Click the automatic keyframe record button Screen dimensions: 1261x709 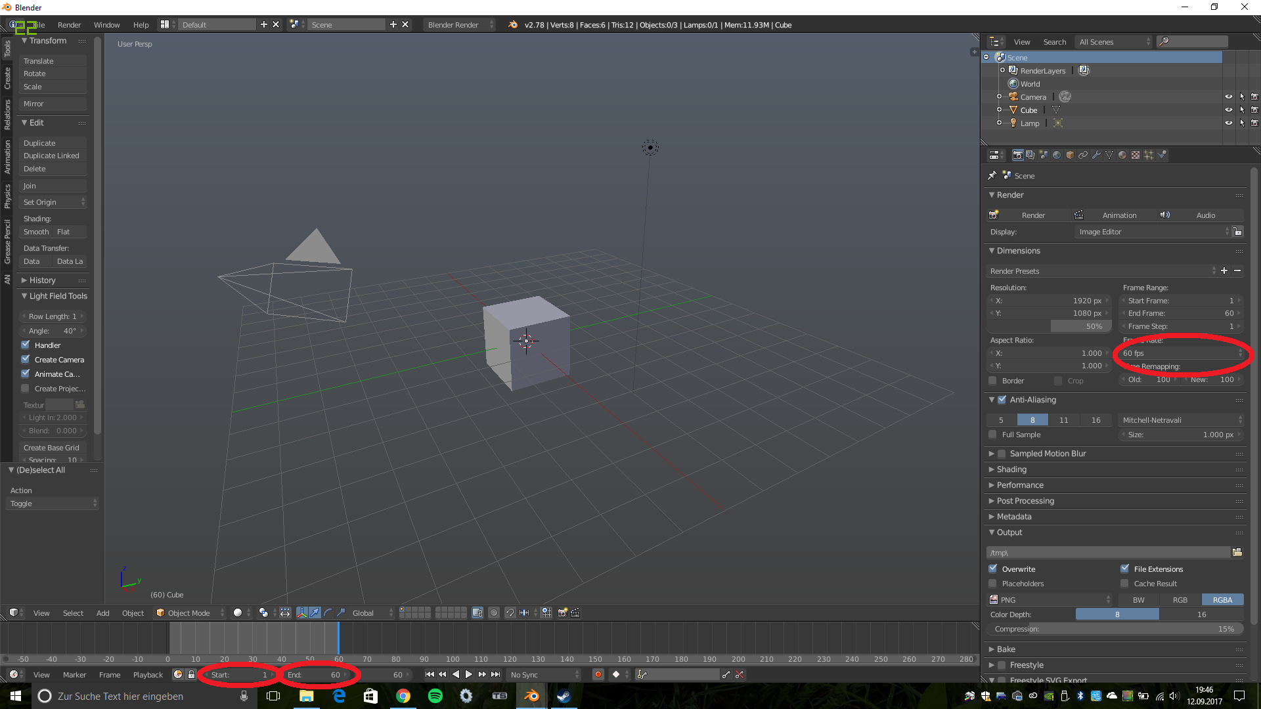tap(598, 674)
